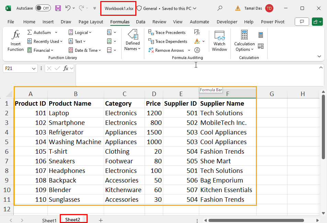Switch to the Home tab
The image size is (327, 223).
[29, 22]
